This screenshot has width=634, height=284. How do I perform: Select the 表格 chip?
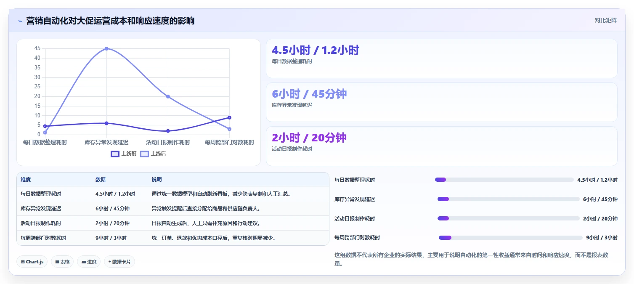(x=62, y=262)
